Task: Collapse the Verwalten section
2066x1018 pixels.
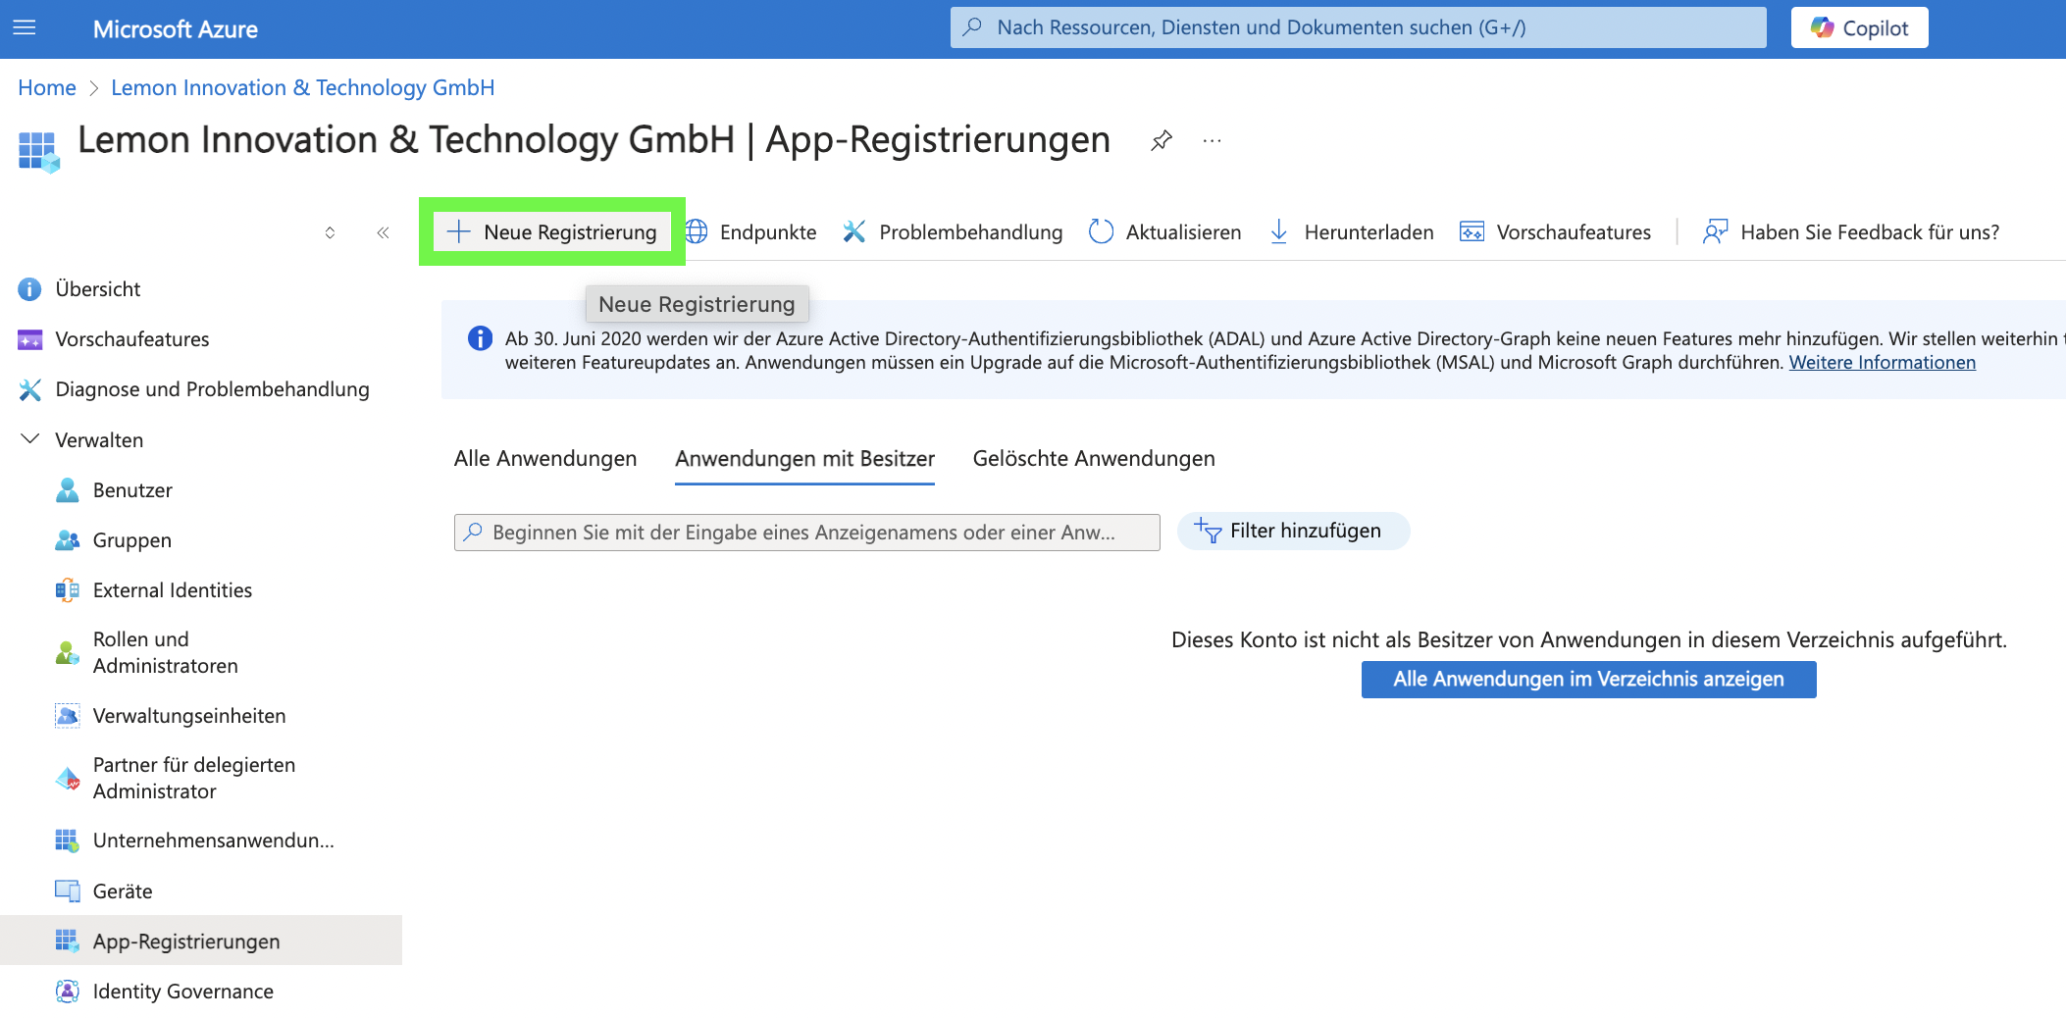Action: pyautogui.click(x=30, y=439)
